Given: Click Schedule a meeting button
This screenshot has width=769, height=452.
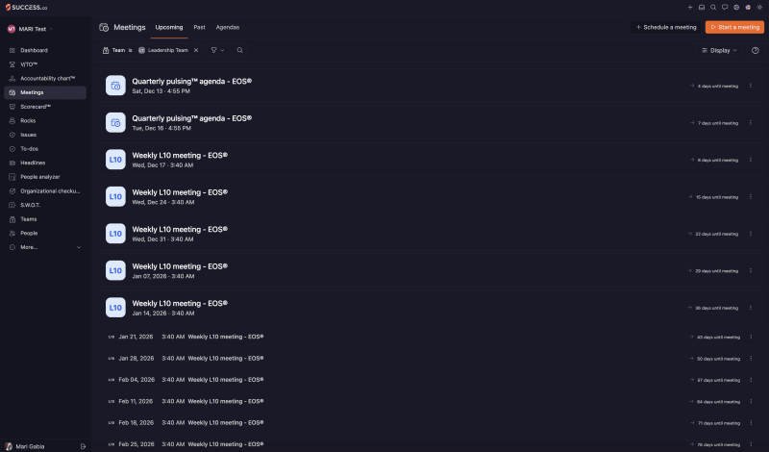Looking at the screenshot, I should [x=666, y=28].
